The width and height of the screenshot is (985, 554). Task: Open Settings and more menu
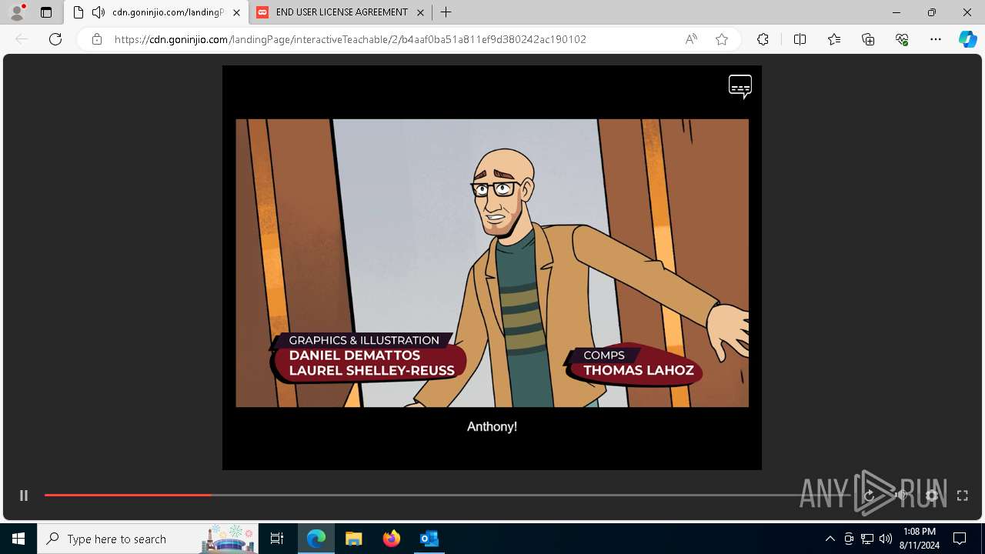coord(936,39)
